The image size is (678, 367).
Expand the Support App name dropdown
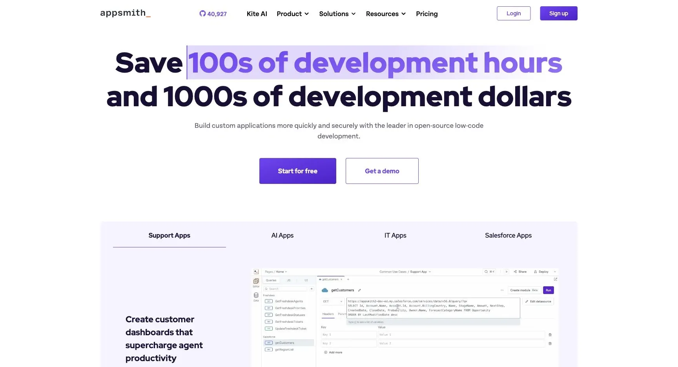(x=420, y=271)
